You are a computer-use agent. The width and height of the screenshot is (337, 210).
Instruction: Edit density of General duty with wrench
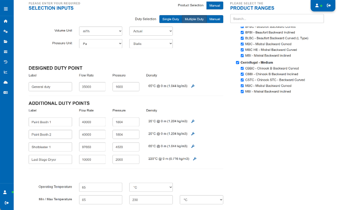click(x=193, y=86)
